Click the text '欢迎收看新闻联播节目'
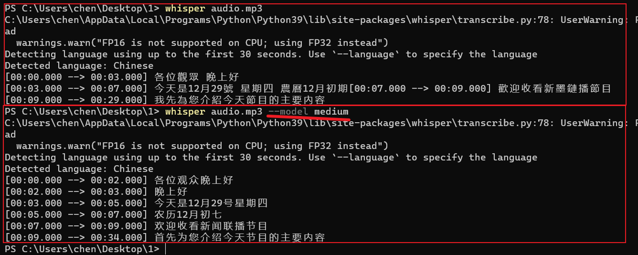This screenshot has height=255, width=638. (211, 226)
